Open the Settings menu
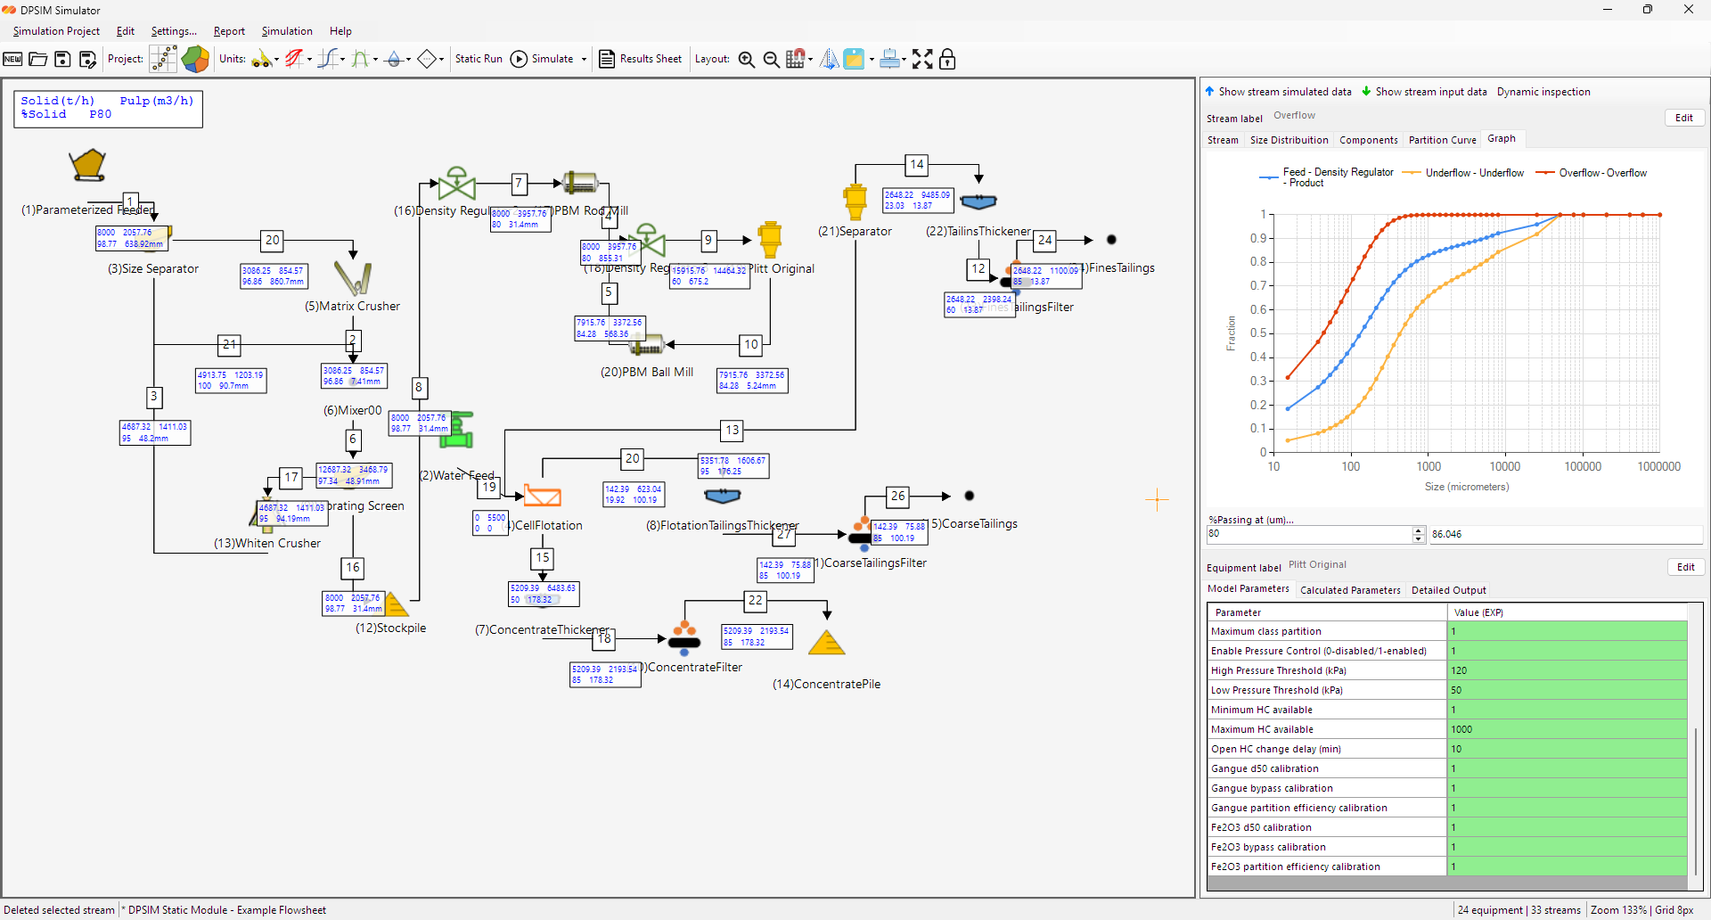The image size is (1711, 920). (174, 31)
